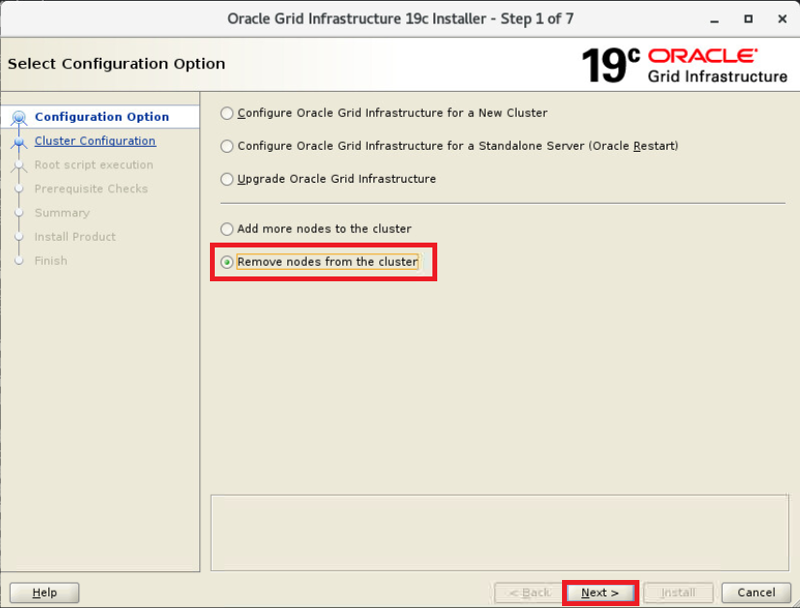Viewport: 800px width, 608px height.
Task: Click inside the empty message area box
Action: [499, 533]
